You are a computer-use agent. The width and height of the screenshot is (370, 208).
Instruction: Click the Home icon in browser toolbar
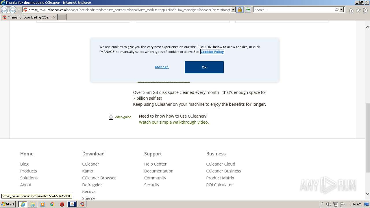(351, 10)
